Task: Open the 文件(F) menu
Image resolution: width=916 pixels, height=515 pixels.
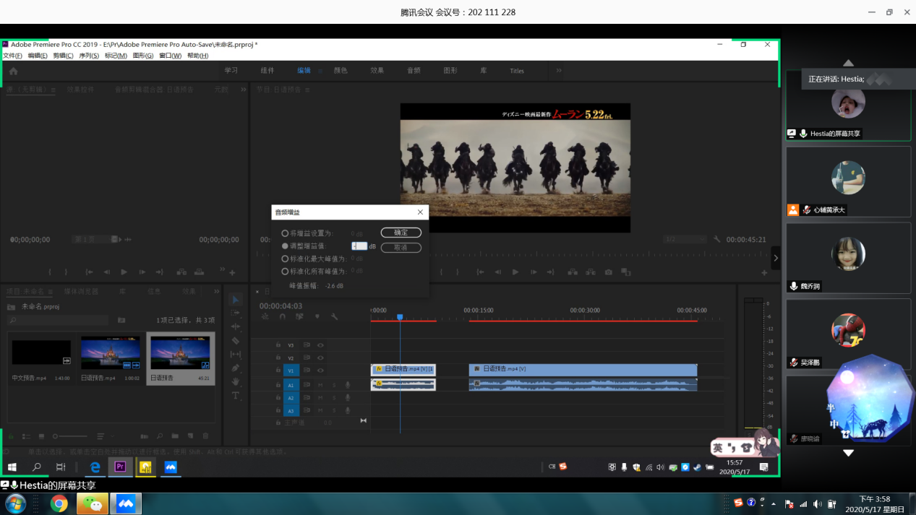Action: pyautogui.click(x=12, y=56)
